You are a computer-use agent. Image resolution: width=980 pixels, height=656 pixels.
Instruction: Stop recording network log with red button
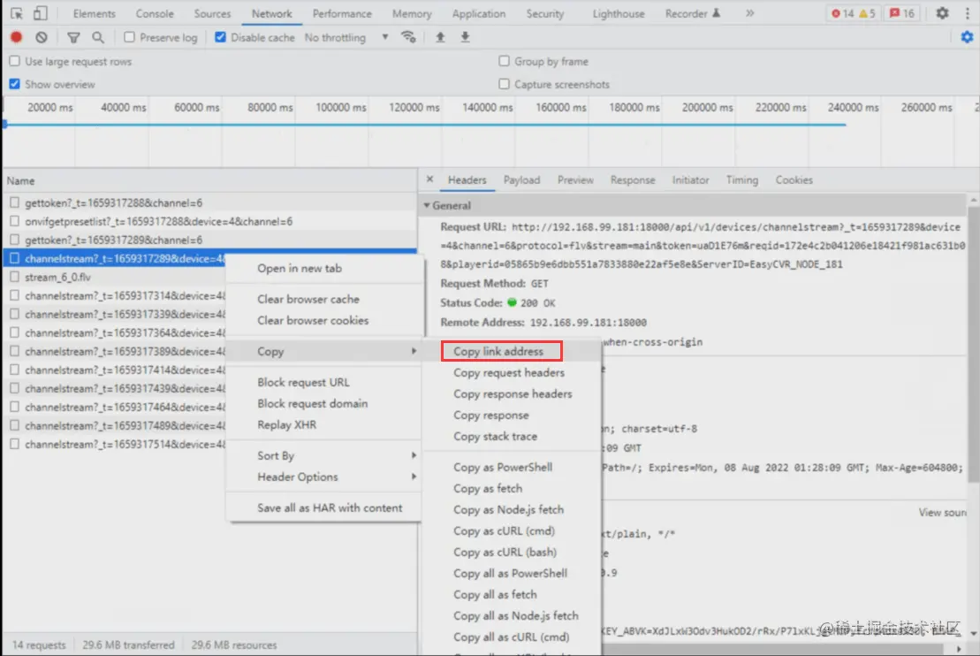[x=16, y=37]
